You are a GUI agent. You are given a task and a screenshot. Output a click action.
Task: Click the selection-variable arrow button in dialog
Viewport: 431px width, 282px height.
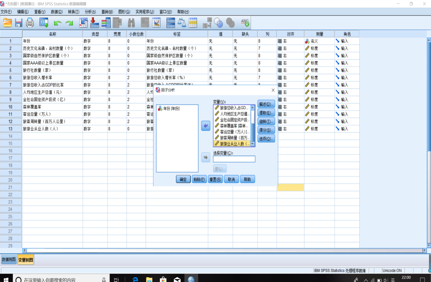pyautogui.click(x=205, y=158)
